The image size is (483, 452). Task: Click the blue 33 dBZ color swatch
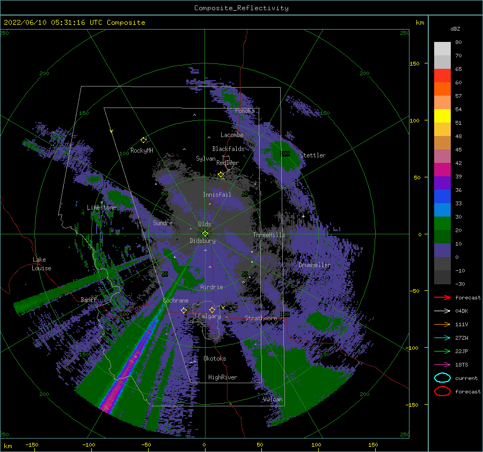click(x=442, y=197)
